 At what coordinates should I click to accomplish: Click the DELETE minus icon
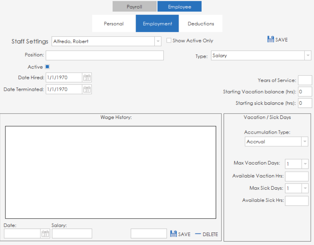[198, 234]
